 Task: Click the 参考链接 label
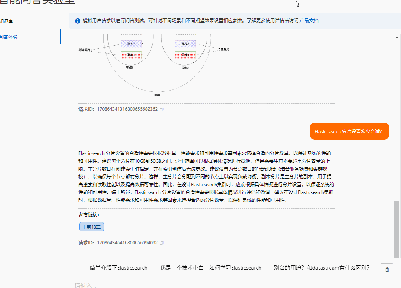click(89, 215)
